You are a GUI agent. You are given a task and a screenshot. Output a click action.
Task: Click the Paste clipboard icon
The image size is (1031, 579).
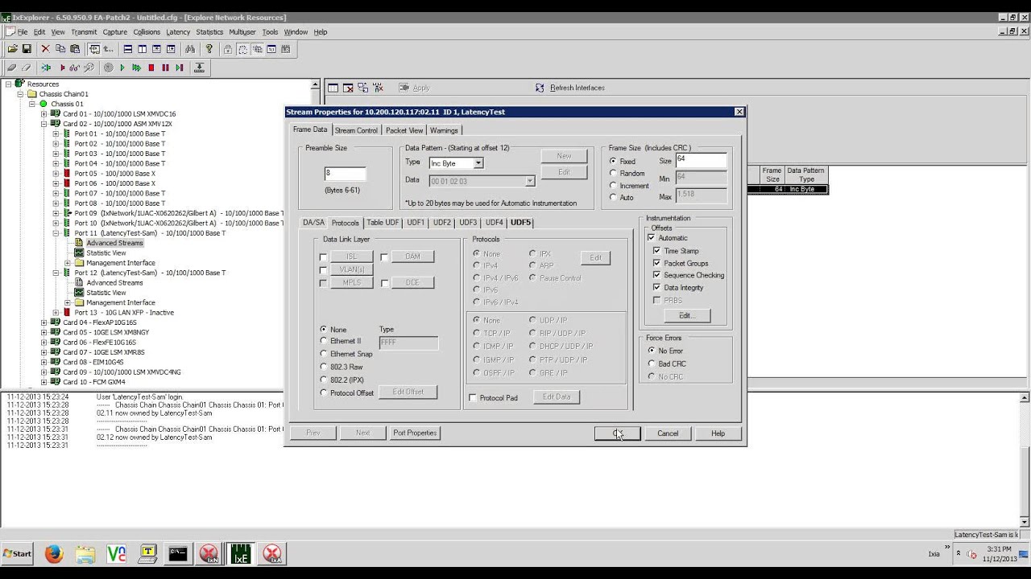click(x=75, y=49)
